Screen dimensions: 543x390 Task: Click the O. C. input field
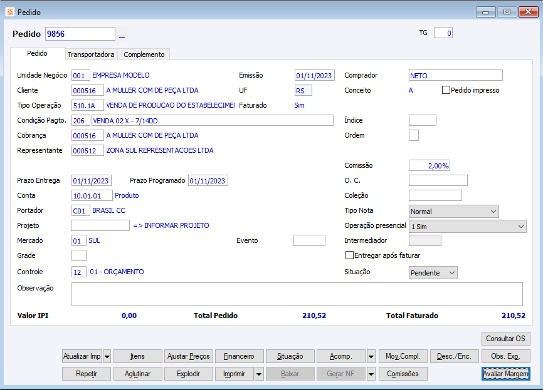coord(438,180)
